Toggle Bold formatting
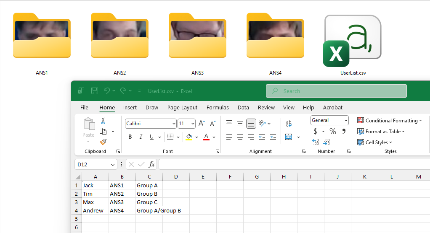The image size is (430, 233). [130, 137]
